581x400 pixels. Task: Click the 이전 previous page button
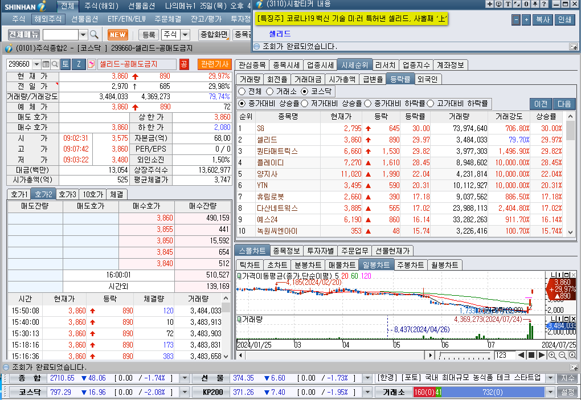click(541, 104)
